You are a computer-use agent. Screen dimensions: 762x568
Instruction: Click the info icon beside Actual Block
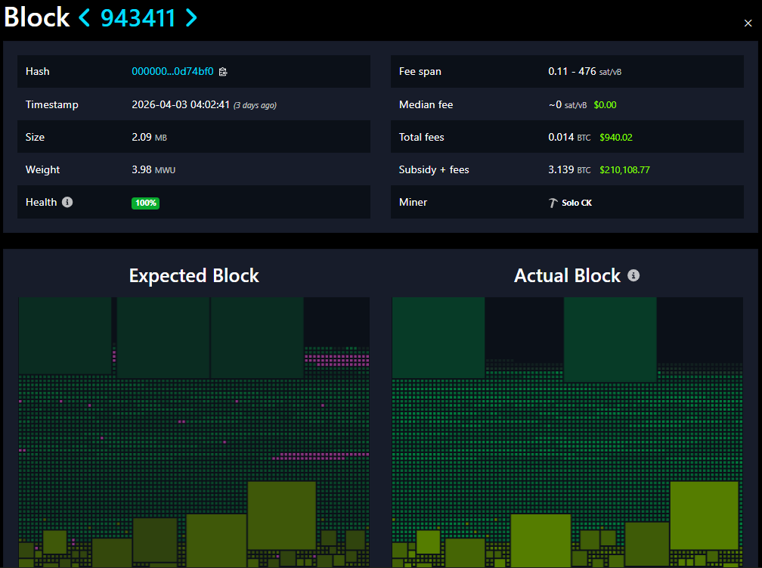633,275
